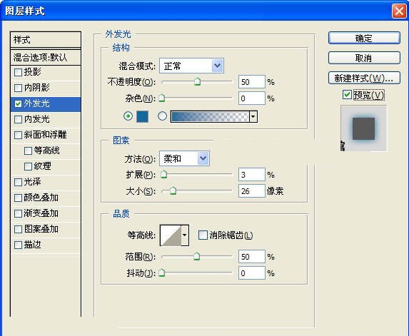The height and width of the screenshot is (336, 409).
Task: Open the 方法 technique dropdown
Action: coord(184,158)
